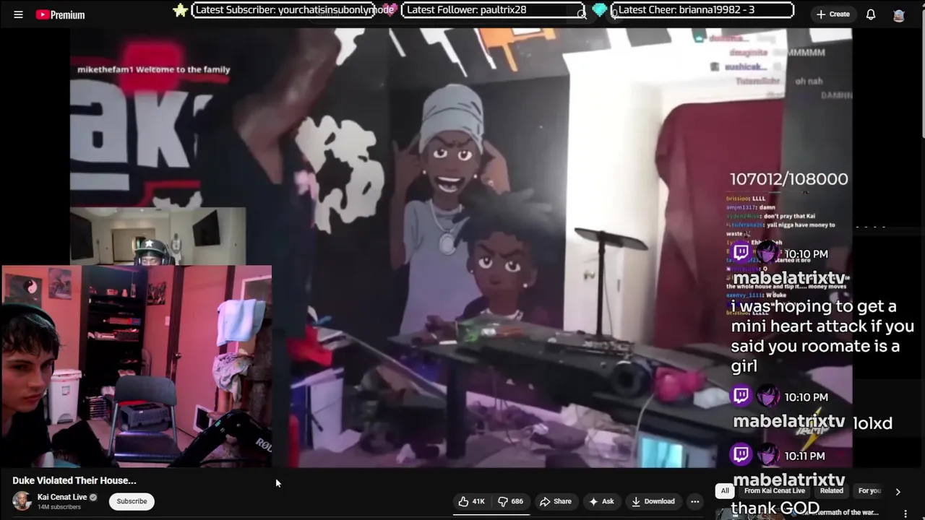
Task: Open the account avatar menu
Action: tap(899, 15)
